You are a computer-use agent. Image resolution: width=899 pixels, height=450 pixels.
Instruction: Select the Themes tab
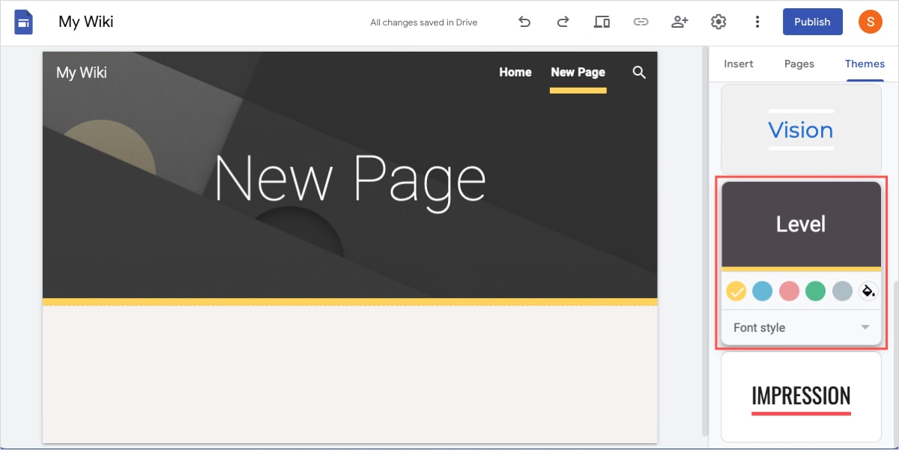click(865, 64)
